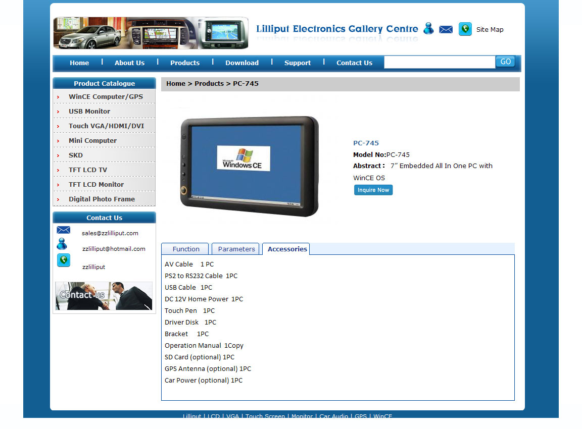
Task: Switch to the Function tab
Action: 185,249
